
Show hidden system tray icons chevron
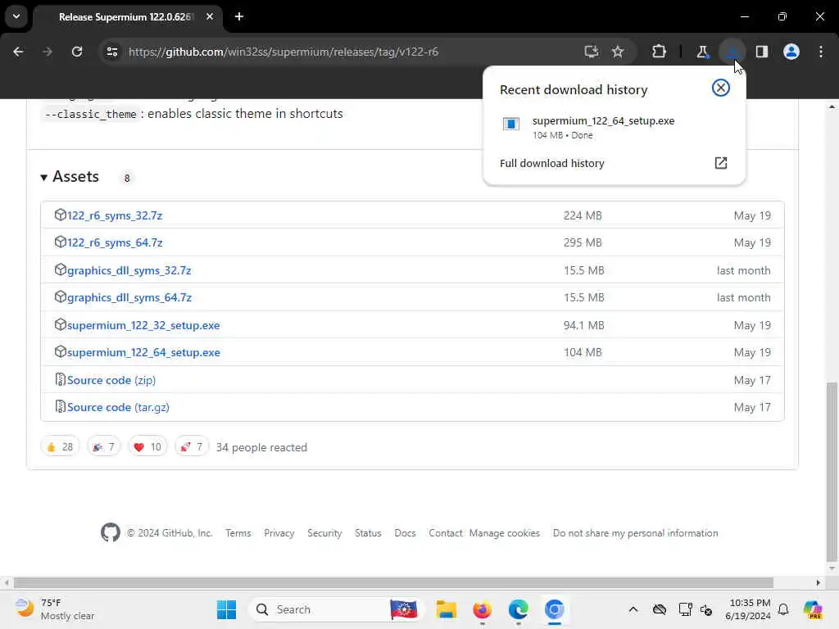point(633,609)
